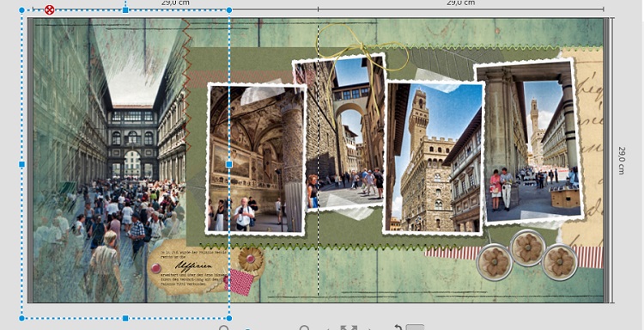Select the bottom-center selection handle
The image size is (644, 330).
tap(125, 318)
